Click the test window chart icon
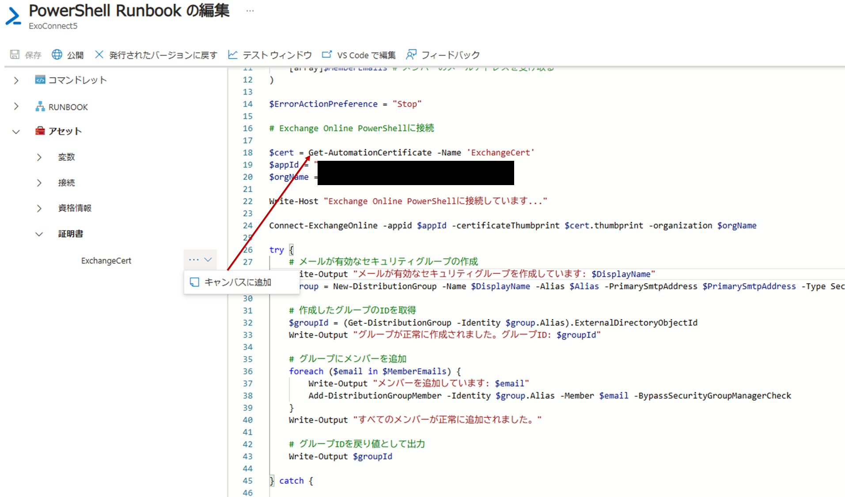 233,54
